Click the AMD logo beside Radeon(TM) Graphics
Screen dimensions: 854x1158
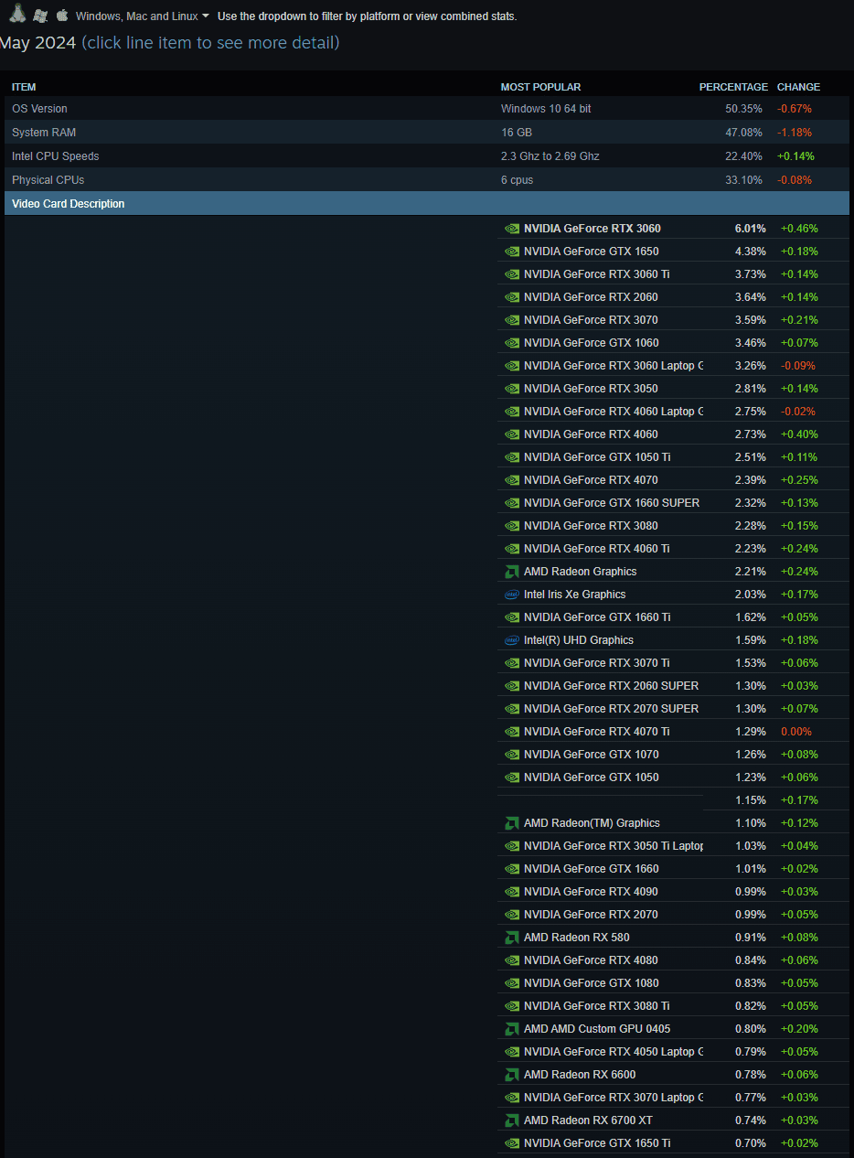(x=512, y=823)
